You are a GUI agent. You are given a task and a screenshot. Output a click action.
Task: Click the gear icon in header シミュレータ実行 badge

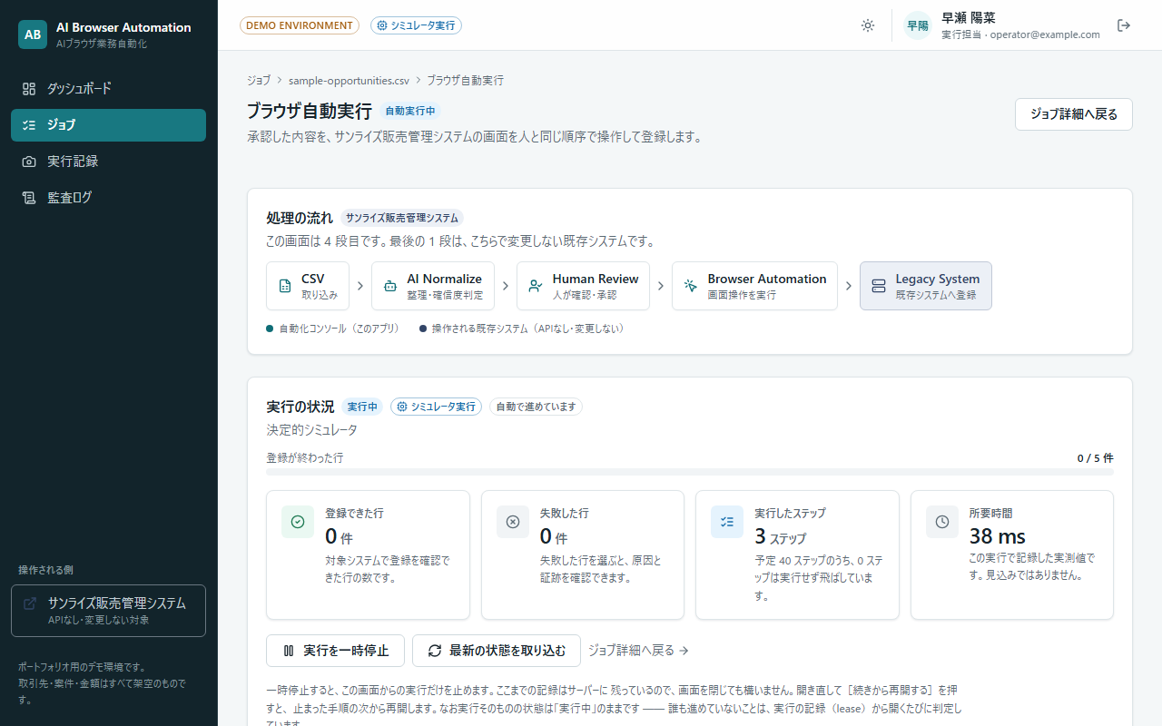382,25
